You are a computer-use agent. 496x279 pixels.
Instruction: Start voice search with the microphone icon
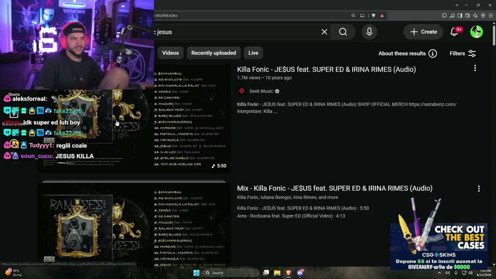point(369,32)
